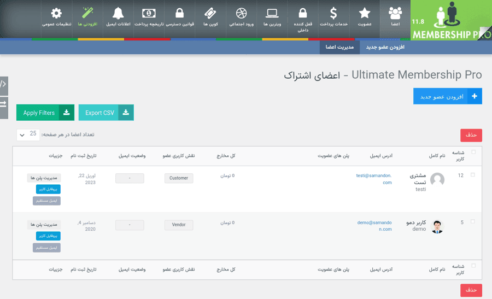
Task: Tick the checkbox for user ID 5
Action: coord(473,221)
